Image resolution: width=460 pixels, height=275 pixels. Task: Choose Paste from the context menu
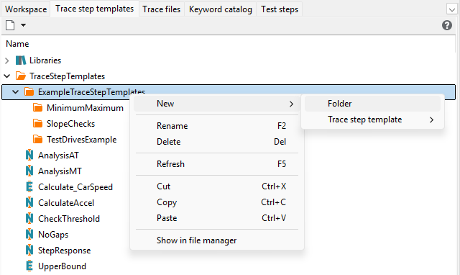(217, 218)
